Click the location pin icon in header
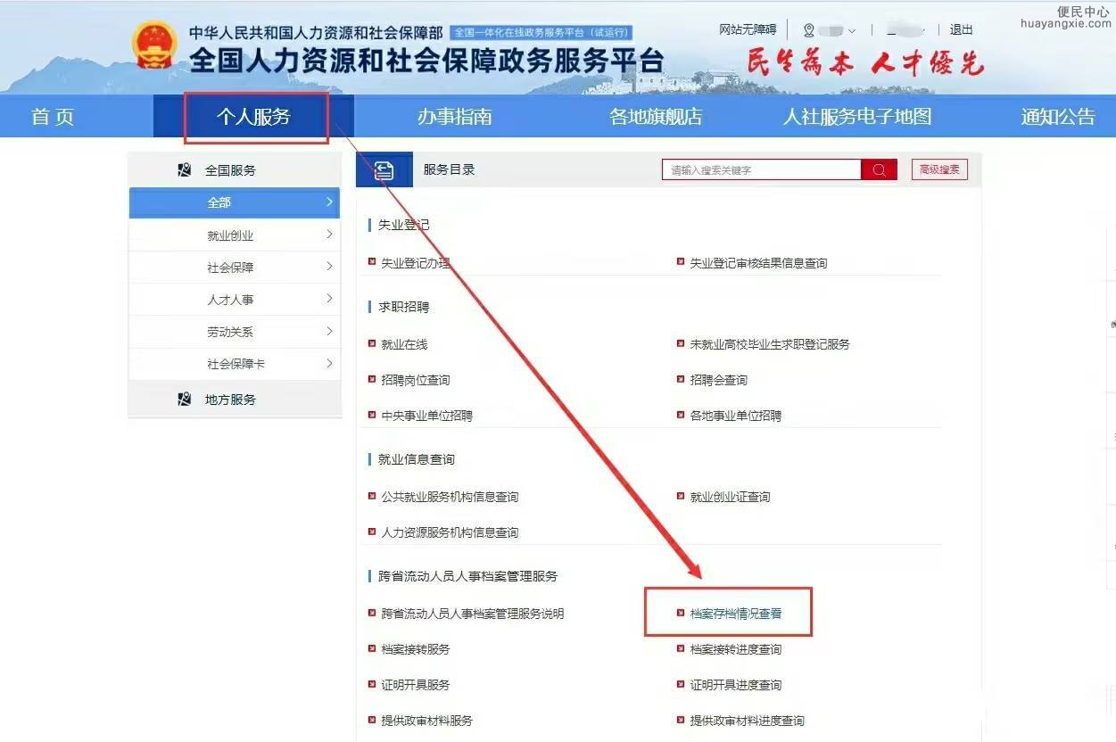 (808, 30)
